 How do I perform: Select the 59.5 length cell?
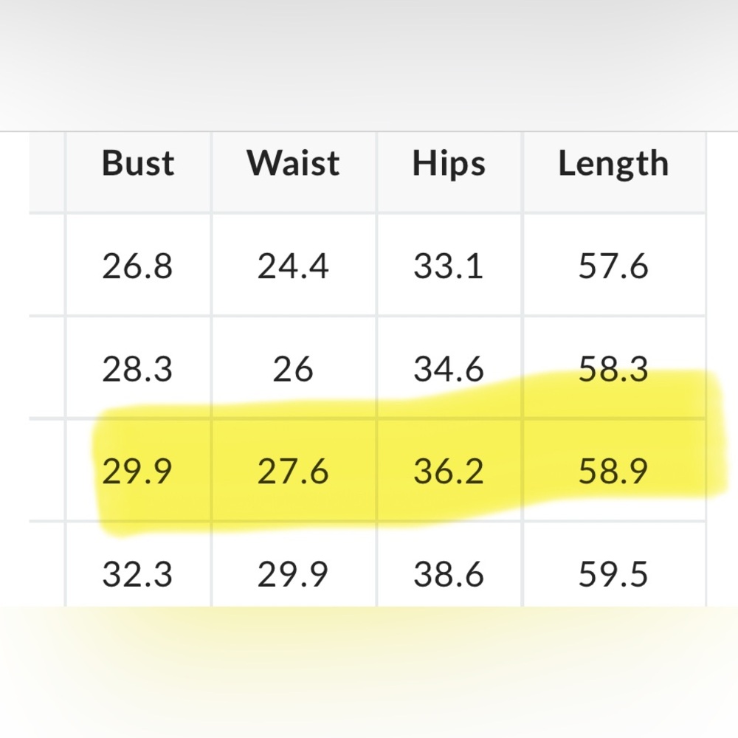click(613, 573)
